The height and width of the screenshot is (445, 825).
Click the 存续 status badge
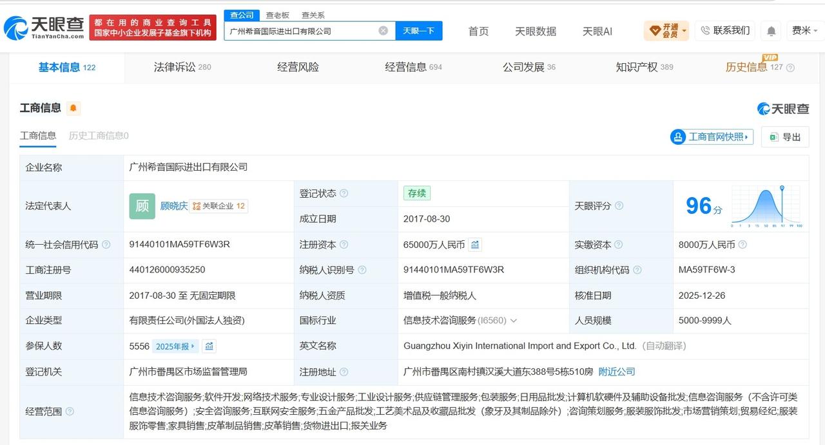[417, 193]
